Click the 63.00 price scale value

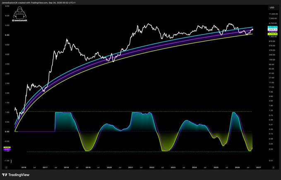coord(271,69)
